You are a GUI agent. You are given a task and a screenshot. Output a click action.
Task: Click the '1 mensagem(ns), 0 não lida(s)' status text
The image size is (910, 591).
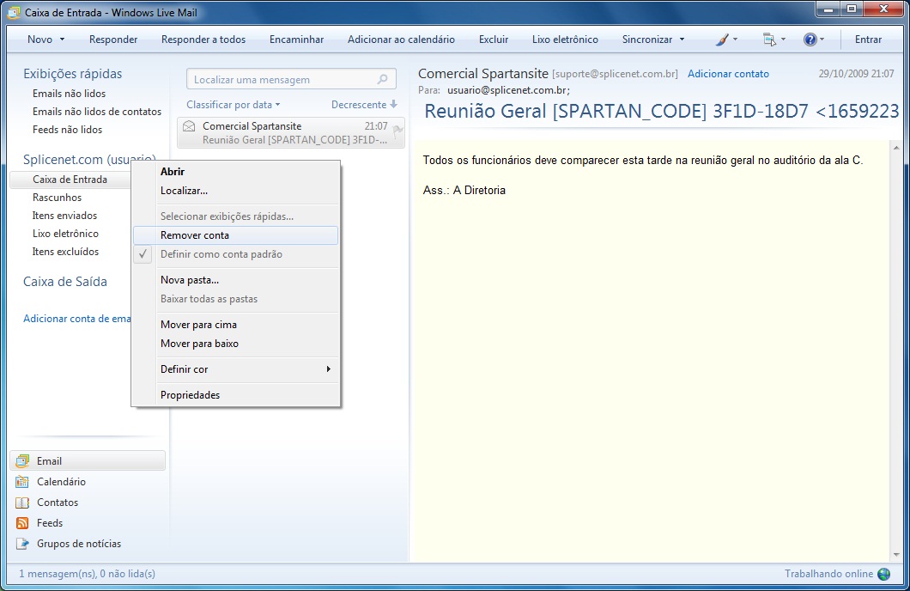pos(87,574)
